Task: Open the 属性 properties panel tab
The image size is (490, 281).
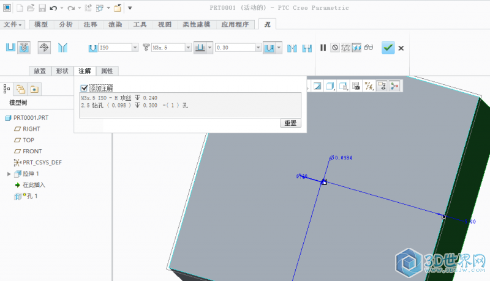Action: [107, 71]
